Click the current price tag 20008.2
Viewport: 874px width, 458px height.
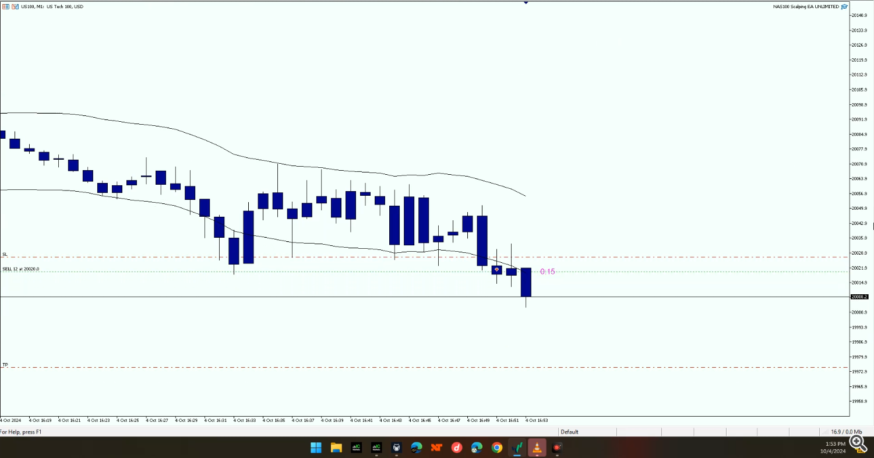(x=859, y=297)
